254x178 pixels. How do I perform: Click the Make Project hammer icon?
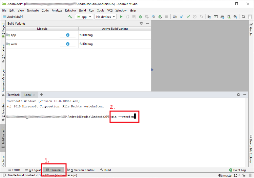(x=70, y=17)
